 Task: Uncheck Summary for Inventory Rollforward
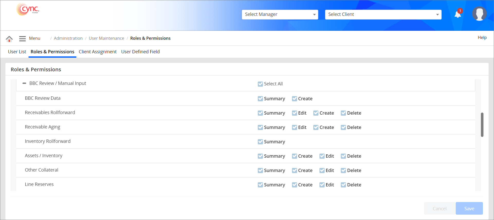pyautogui.click(x=260, y=142)
